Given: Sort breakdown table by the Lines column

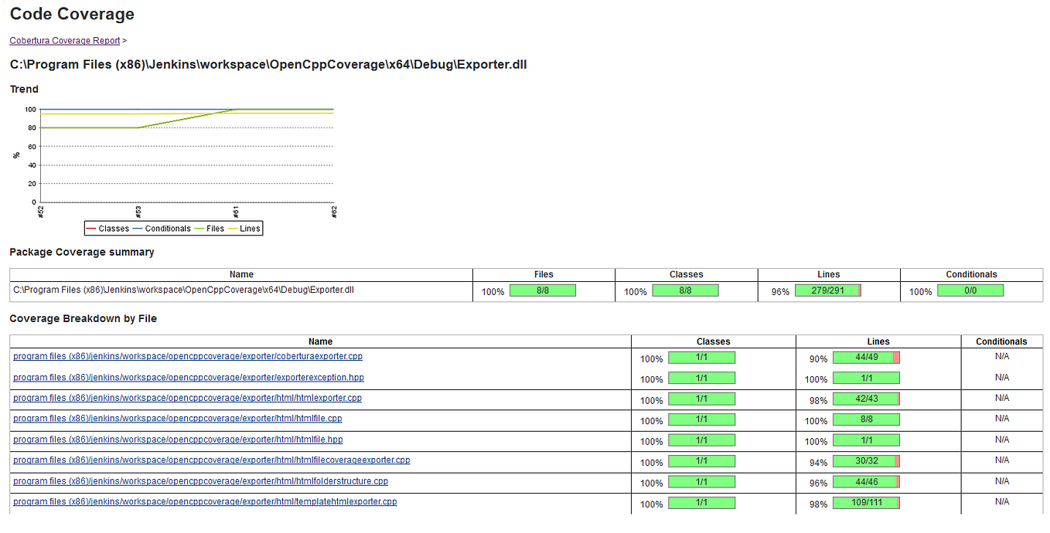Looking at the screenshot, I should point(877,341).
